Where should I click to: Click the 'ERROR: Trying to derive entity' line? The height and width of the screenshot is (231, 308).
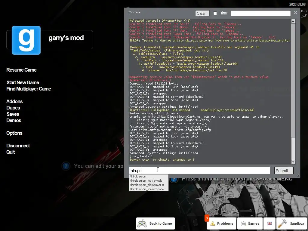point(210,41)
